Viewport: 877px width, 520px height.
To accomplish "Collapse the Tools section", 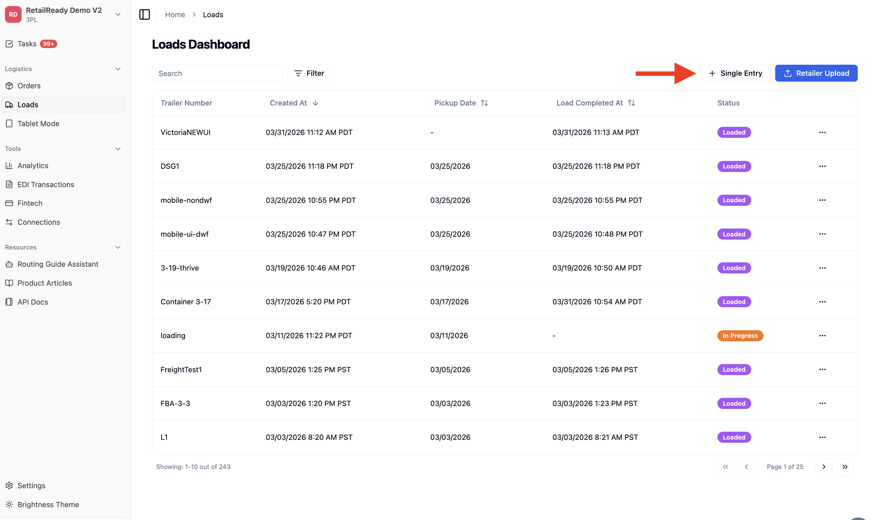I will [x=118, y=149].
